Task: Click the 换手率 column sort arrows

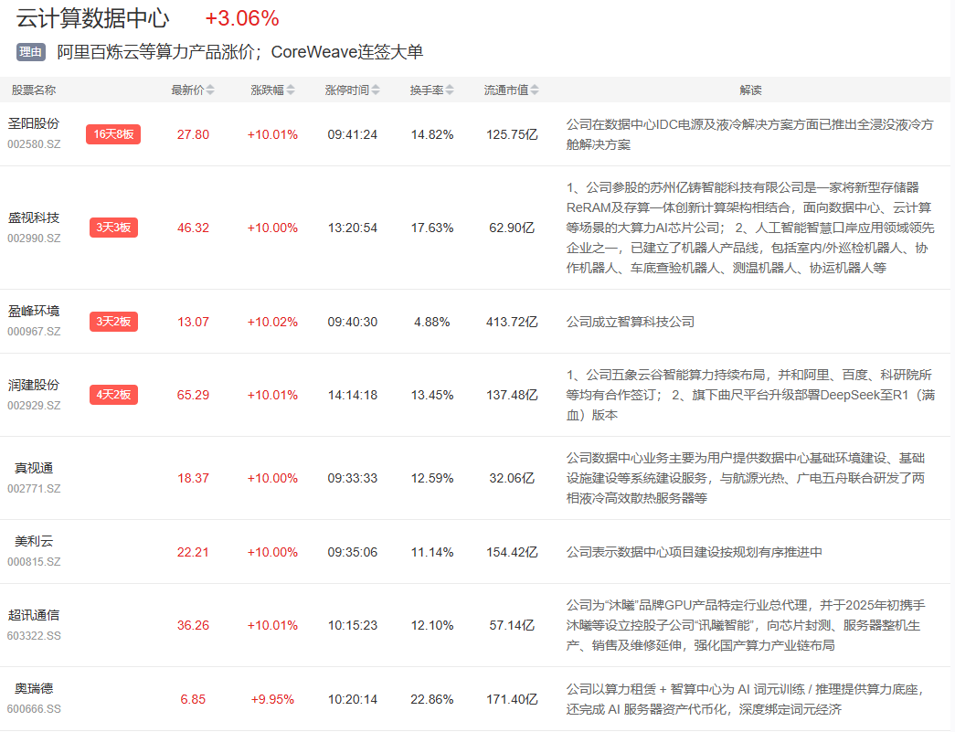Action: pyautogui.click(x=449, y=90)
